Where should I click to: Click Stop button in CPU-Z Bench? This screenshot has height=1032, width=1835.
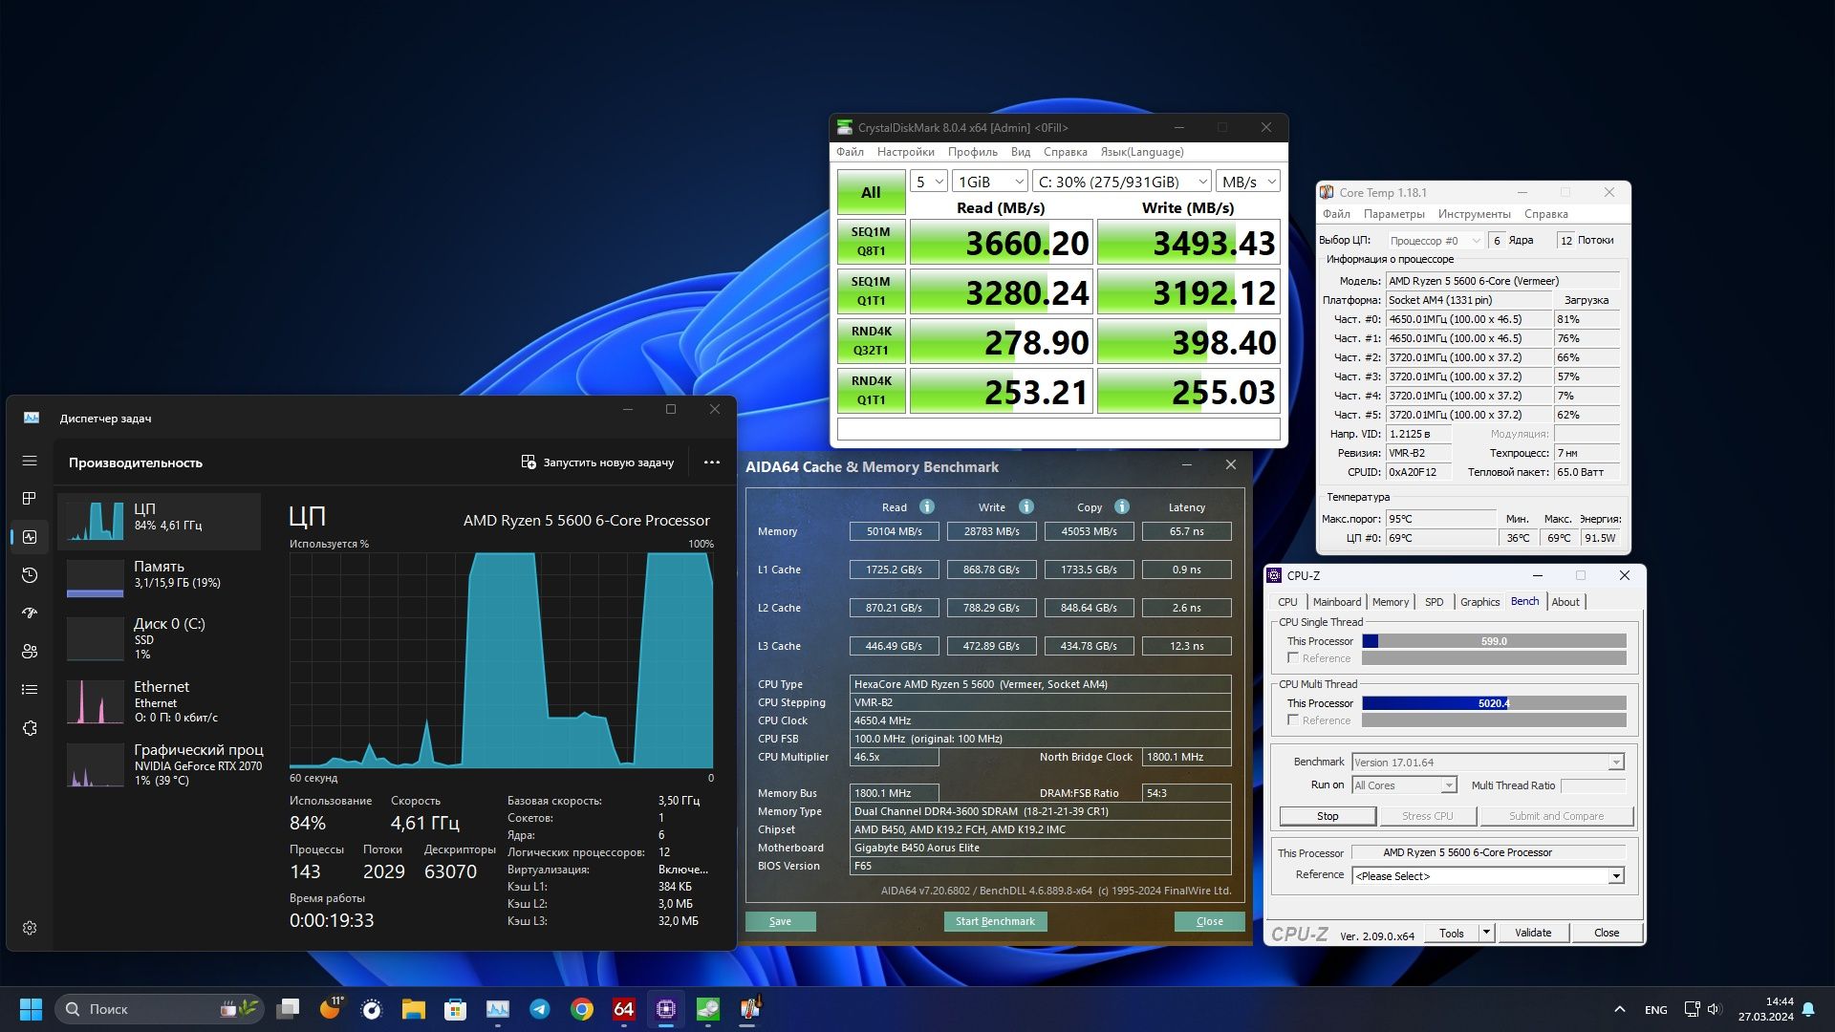[x=1328, y=816]
